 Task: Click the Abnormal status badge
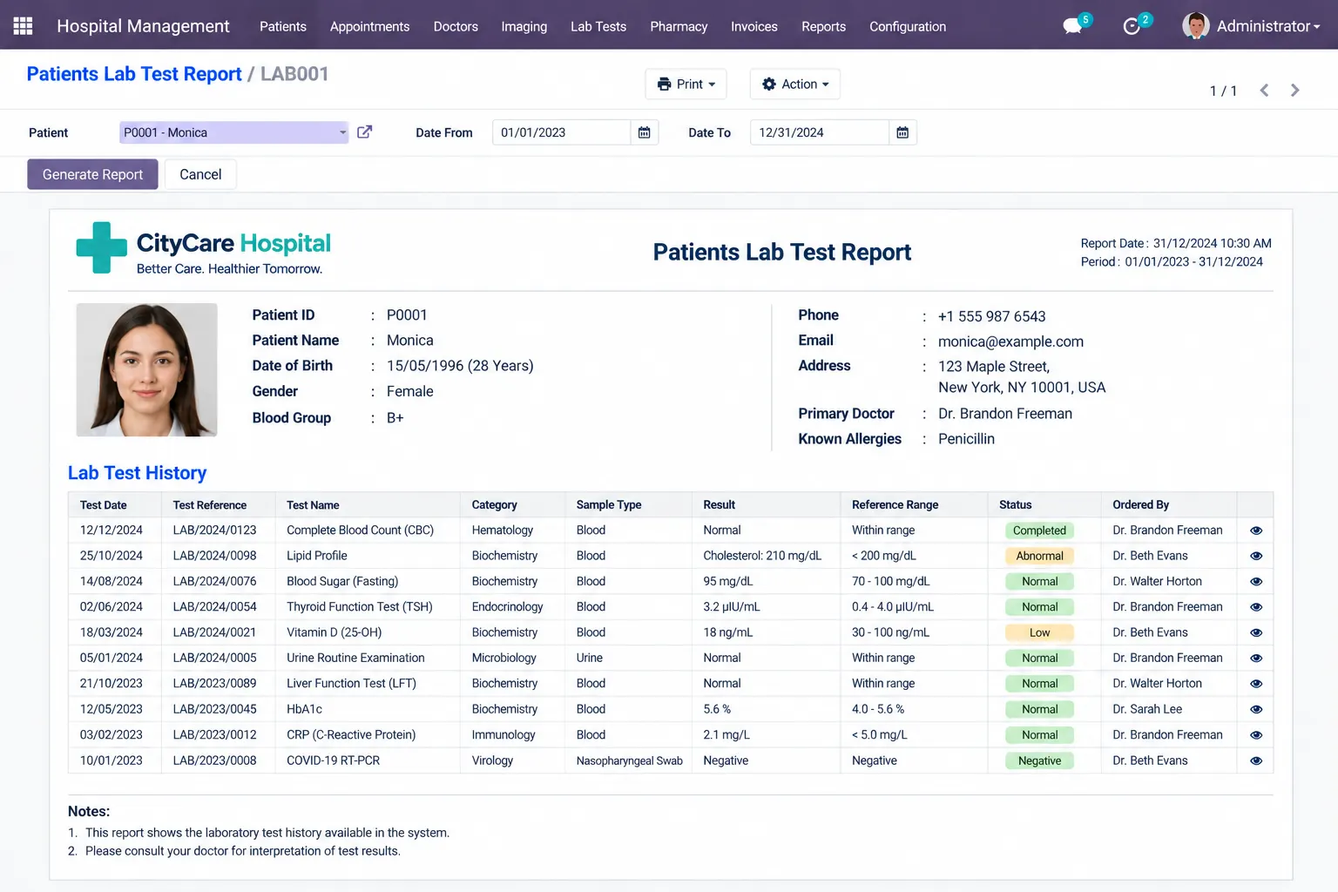coord(1039,556)
